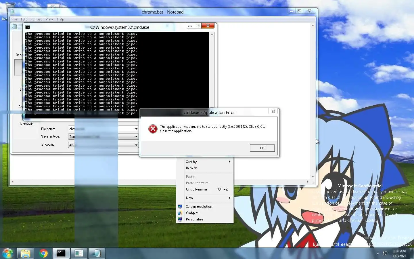Open Notepad's View menu
Viewport: 414px width, 259px height.
[49, 19]
